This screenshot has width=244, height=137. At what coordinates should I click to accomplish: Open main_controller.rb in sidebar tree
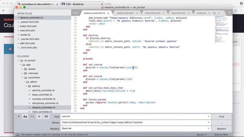click(42, 112)
